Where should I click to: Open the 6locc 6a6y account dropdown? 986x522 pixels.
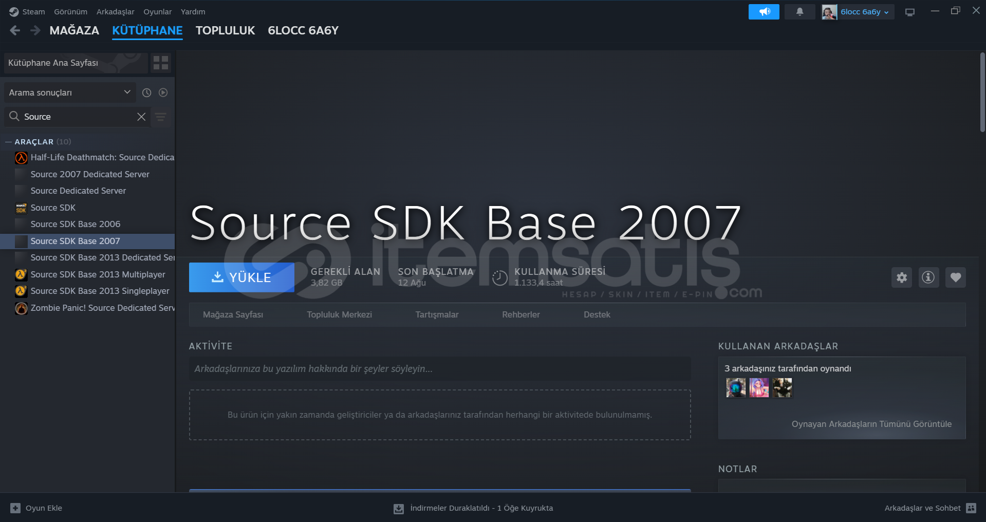click(864, 12)
